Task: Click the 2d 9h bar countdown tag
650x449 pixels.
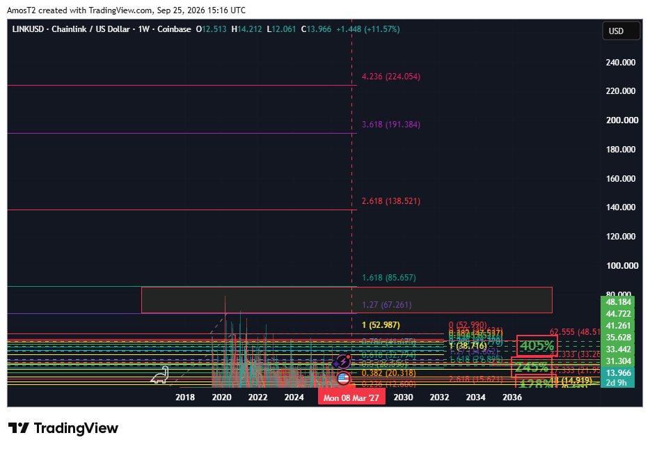Action: coord(618,383)
